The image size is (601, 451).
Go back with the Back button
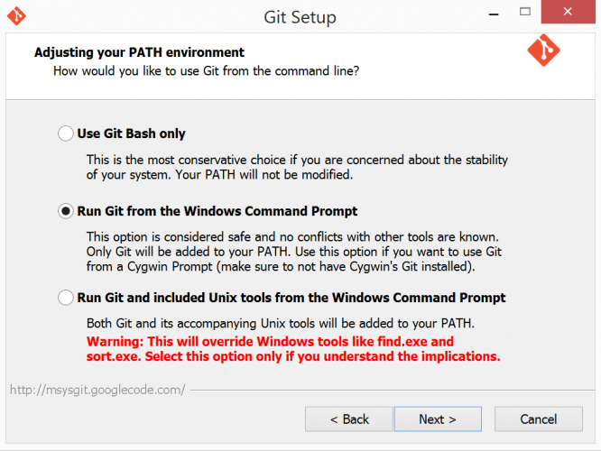[349, 419]
